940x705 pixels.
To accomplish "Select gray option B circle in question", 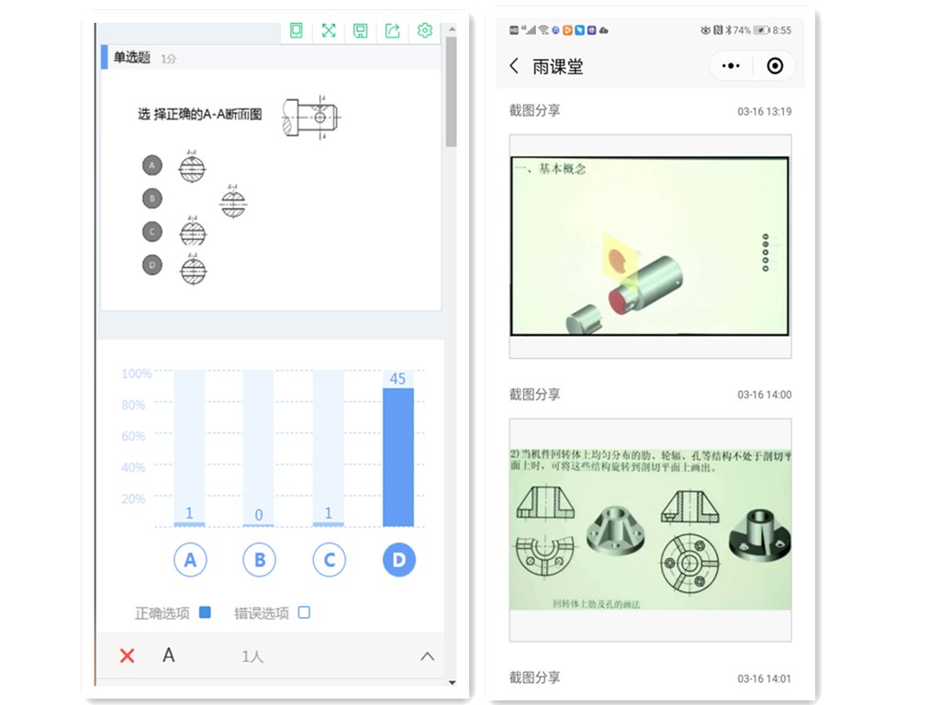I will pos(152,198).
